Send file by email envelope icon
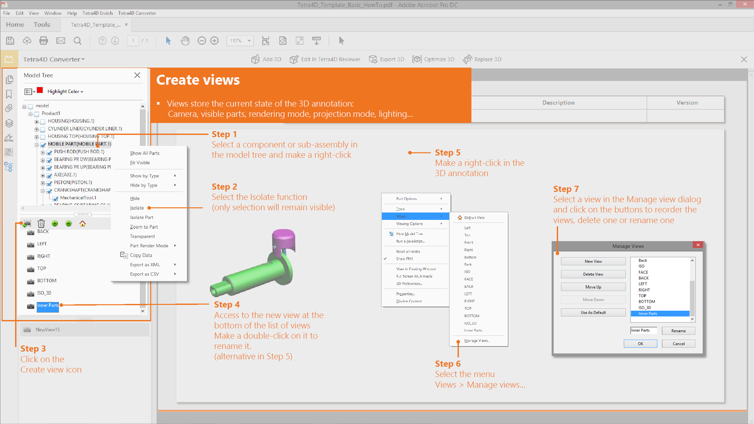This screenshot has height=424, width=754. [x=61, y=41]
